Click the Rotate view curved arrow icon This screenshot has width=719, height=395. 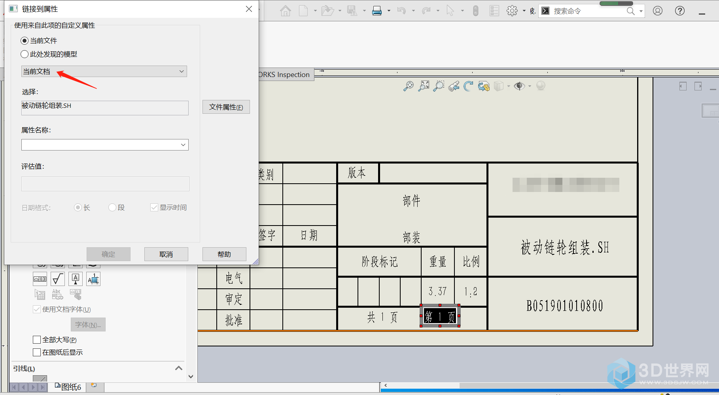468,86
